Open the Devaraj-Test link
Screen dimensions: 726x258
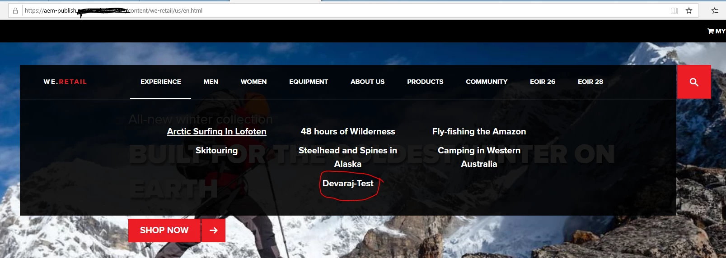pos(348,183)
